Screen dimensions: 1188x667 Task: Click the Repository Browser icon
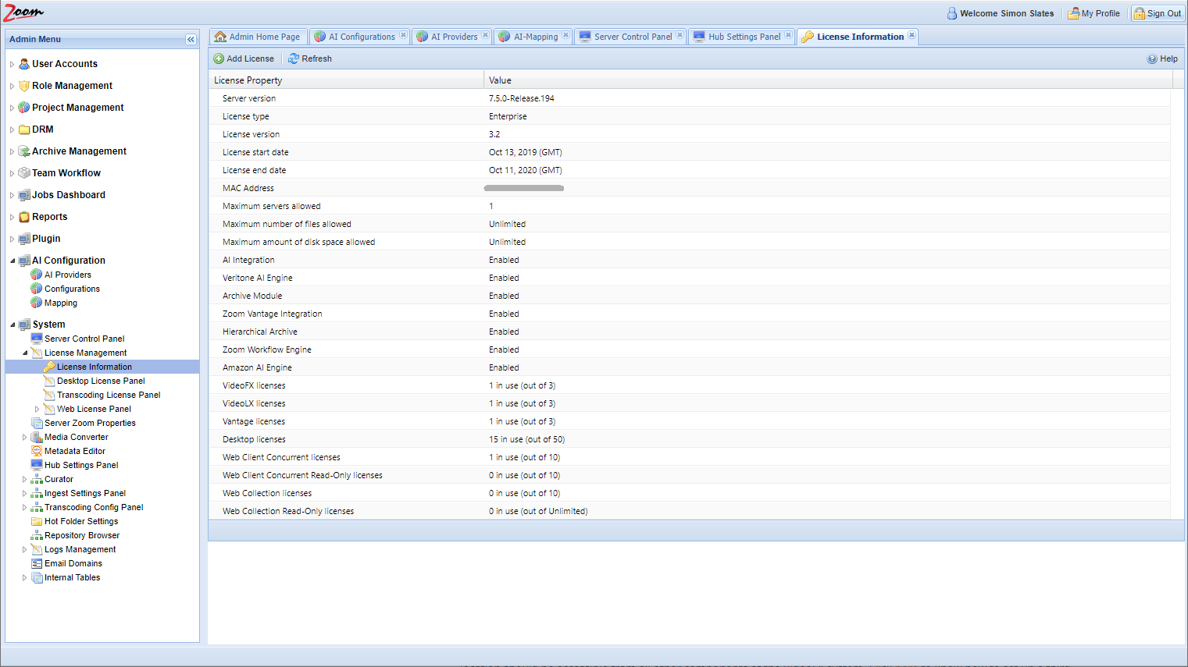37,535
